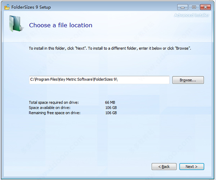Focus the install path input field

99,80
